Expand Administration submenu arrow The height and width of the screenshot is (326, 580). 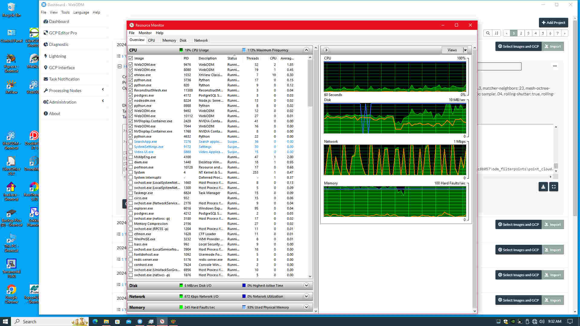103,101
